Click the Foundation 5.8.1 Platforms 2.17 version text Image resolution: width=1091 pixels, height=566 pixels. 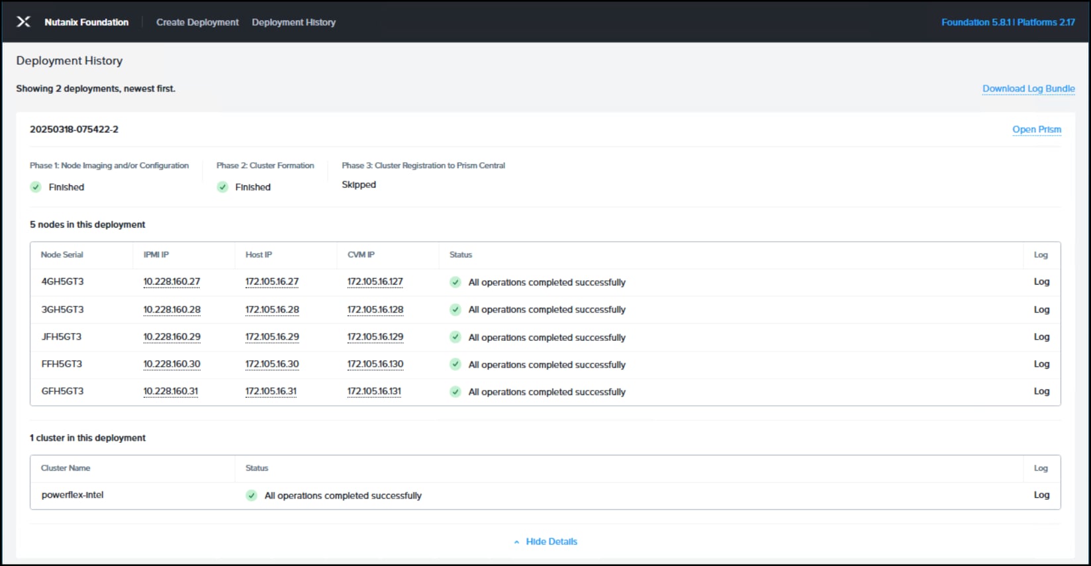pyautogui.click(x=1008, y=22)
